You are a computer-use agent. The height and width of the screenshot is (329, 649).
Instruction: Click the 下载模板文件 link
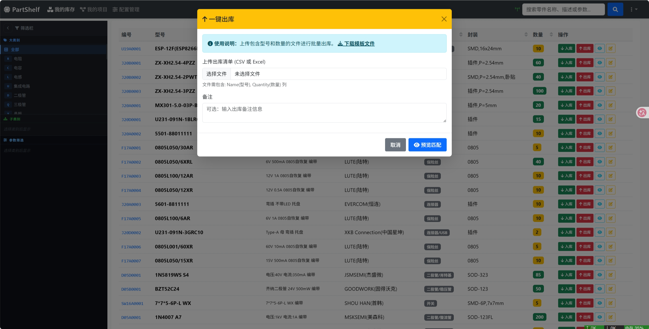[x=356, y=44]
